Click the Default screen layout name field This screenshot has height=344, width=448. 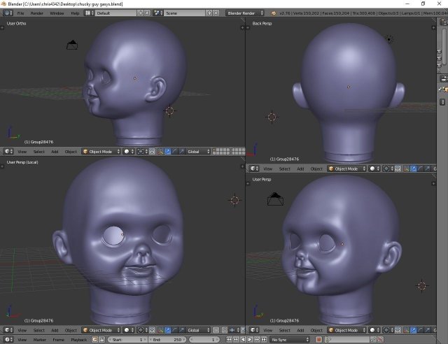pyautogui.click(x=116, y=13)
